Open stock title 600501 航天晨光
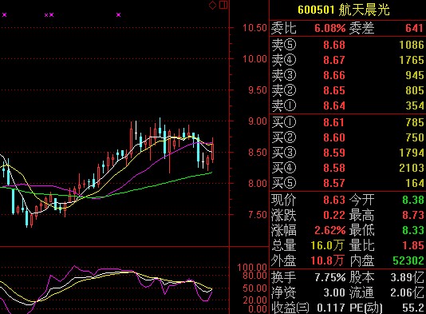This screenshot has height=314, width=426. coord(344,10)
